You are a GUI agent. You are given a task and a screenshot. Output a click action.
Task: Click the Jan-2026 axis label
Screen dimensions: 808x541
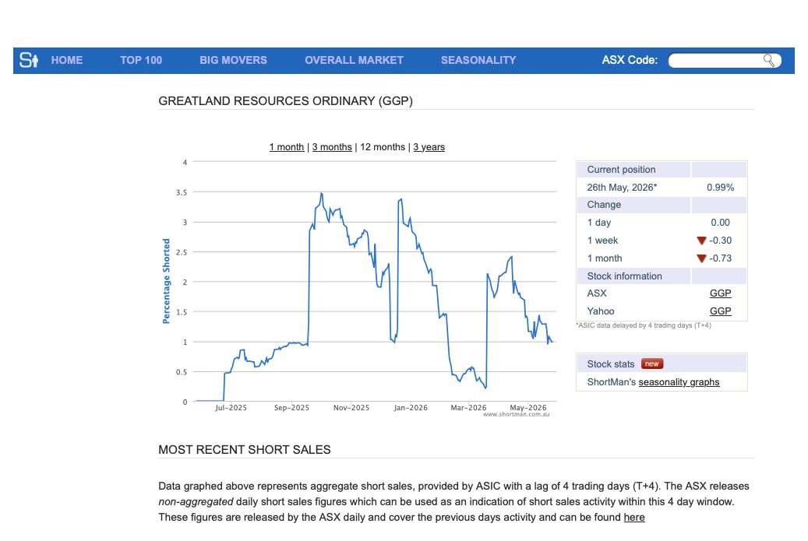point(411,408)
